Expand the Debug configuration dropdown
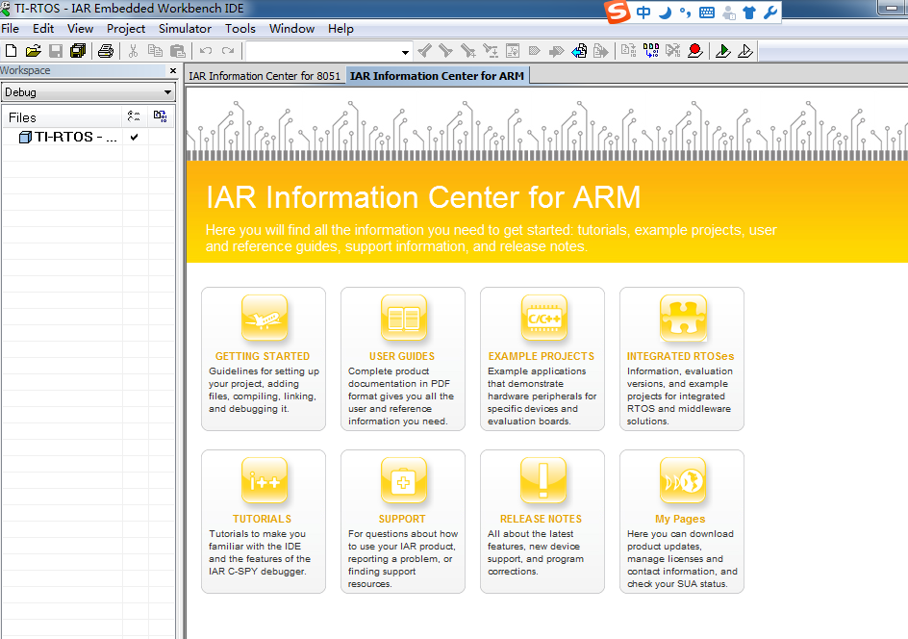The height and width of the screenshot is (639, 908). 168,92
